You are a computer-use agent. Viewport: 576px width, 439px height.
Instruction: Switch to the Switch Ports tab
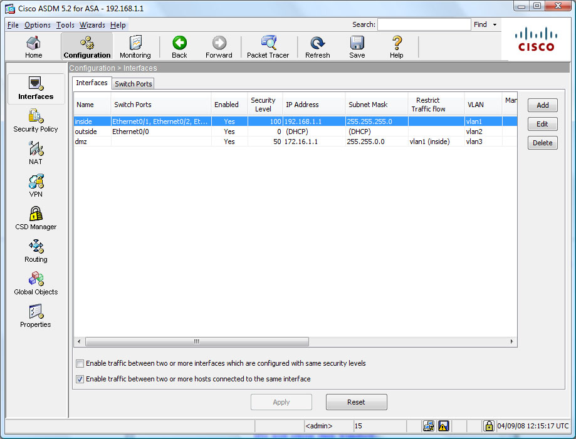point(133,84)
